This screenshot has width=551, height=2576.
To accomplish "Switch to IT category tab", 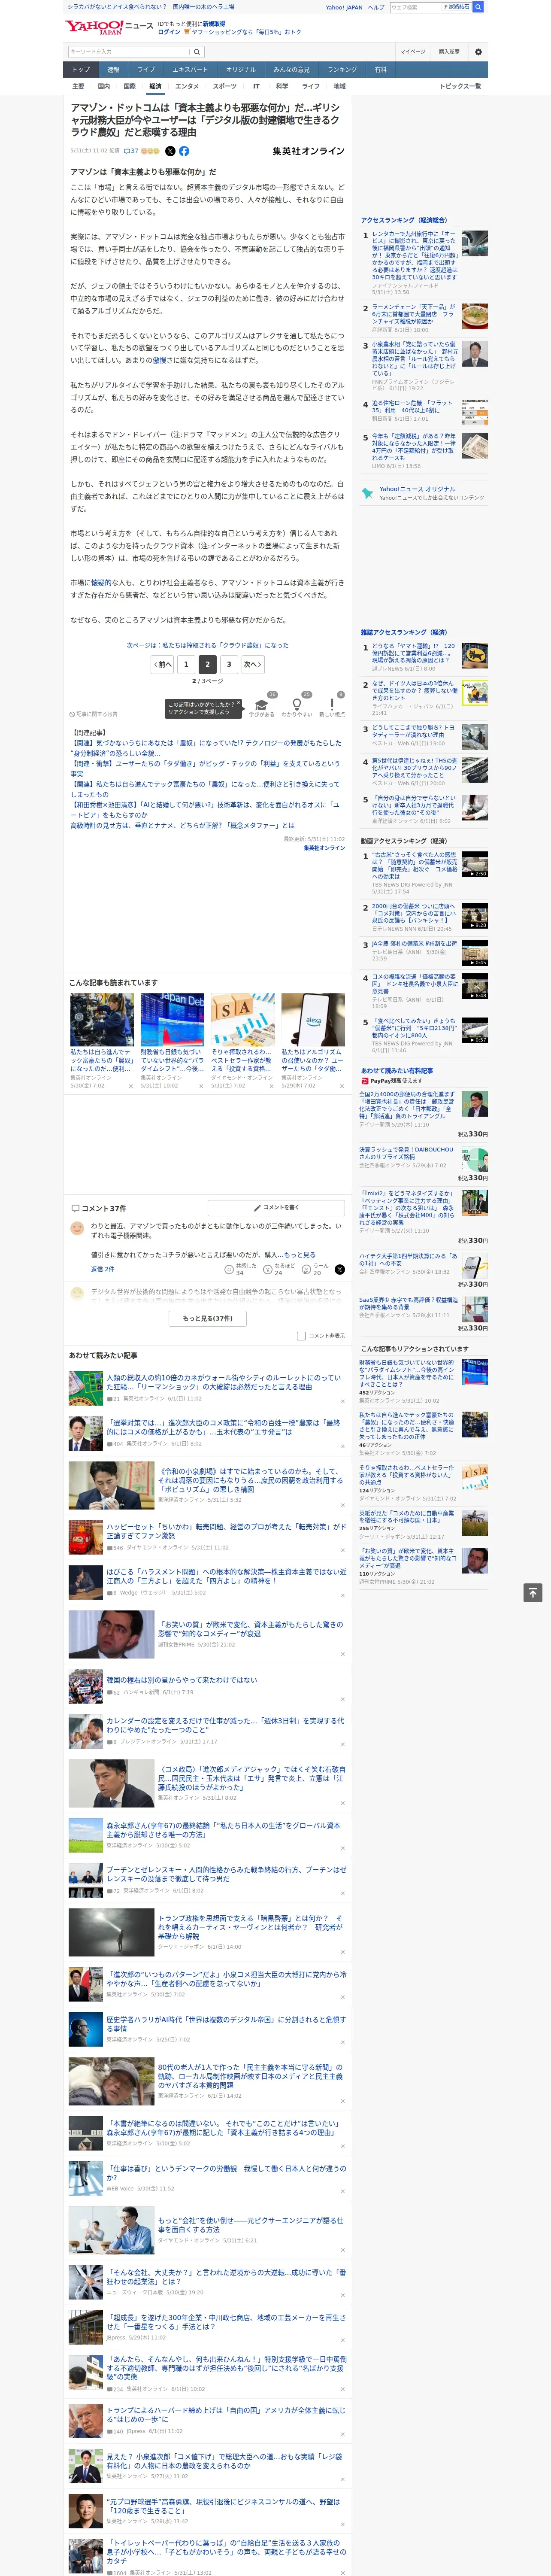I will coord(256,86).
